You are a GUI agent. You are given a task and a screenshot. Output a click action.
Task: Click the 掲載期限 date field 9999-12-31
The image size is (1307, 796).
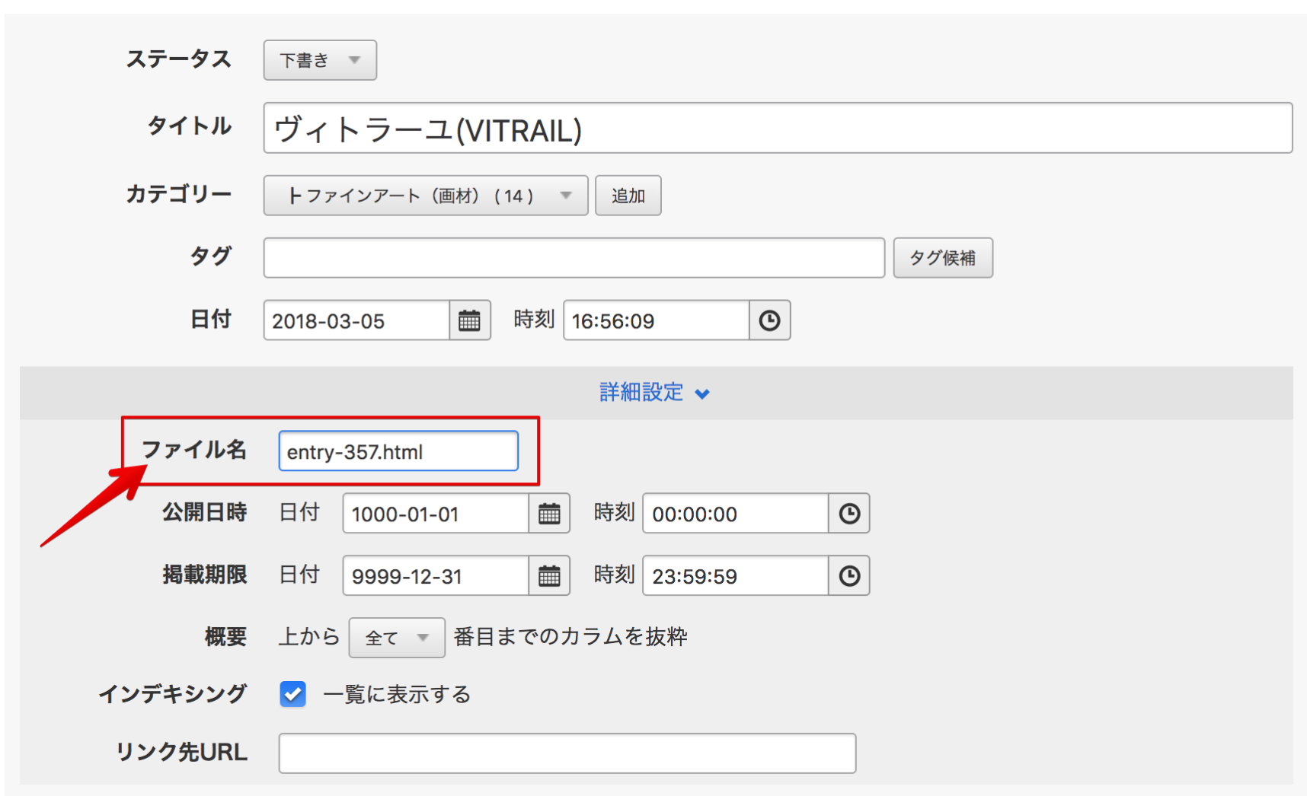435,576
